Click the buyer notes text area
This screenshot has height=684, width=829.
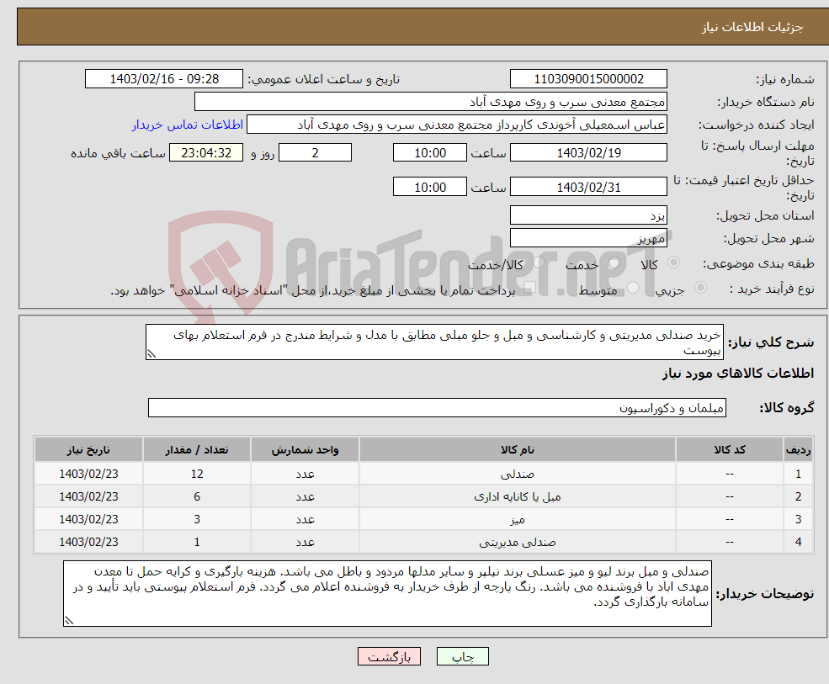click(x=387, y=594)
